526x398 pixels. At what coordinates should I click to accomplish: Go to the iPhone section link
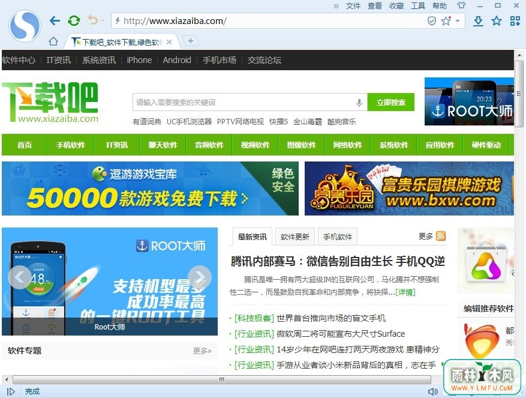[x=139, y=60]
